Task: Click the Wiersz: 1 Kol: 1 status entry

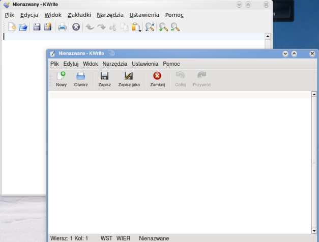Action: click(x=69, y=238)
